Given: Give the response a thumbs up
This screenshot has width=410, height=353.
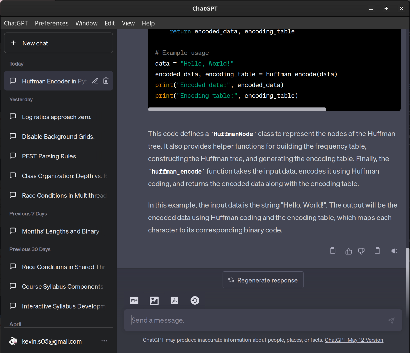Looking at the screenshot, I should coord(348,251).
